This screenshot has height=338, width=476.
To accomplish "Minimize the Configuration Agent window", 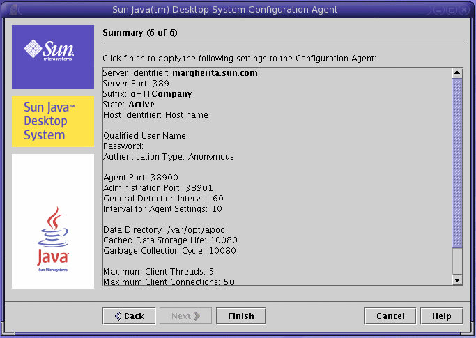I will (438, 10).
